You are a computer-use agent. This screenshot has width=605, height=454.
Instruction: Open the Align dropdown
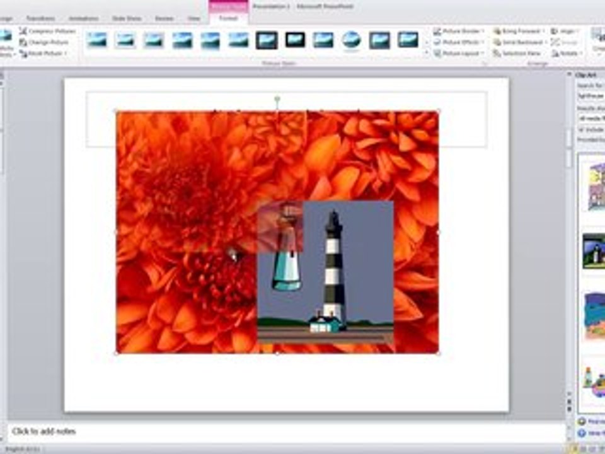(x=566, y=31)
